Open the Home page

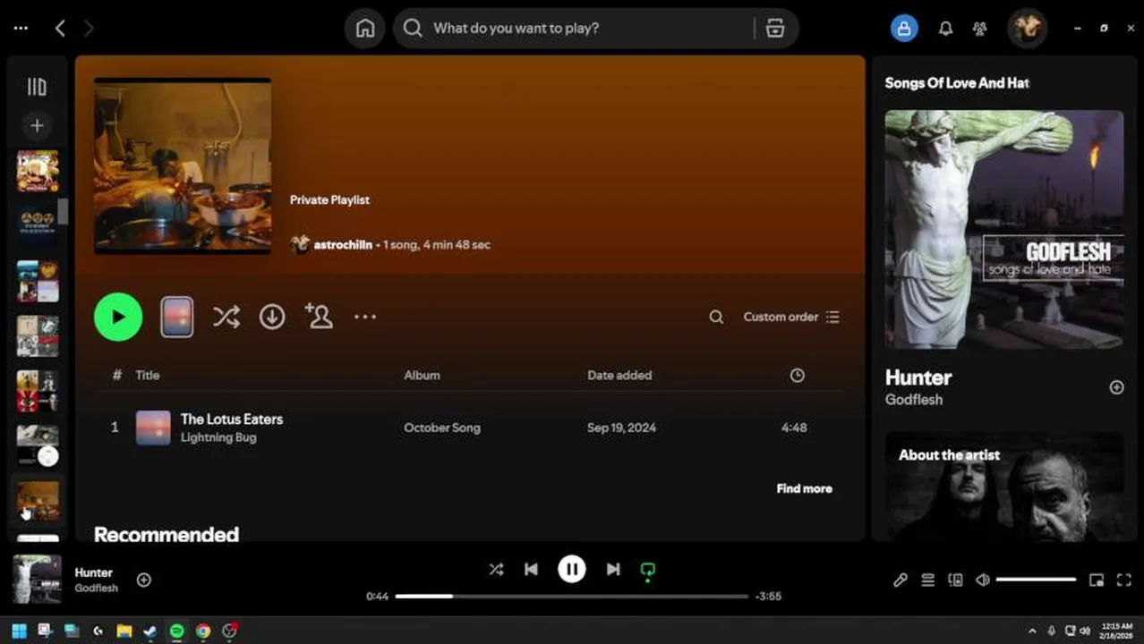point(365,29)
